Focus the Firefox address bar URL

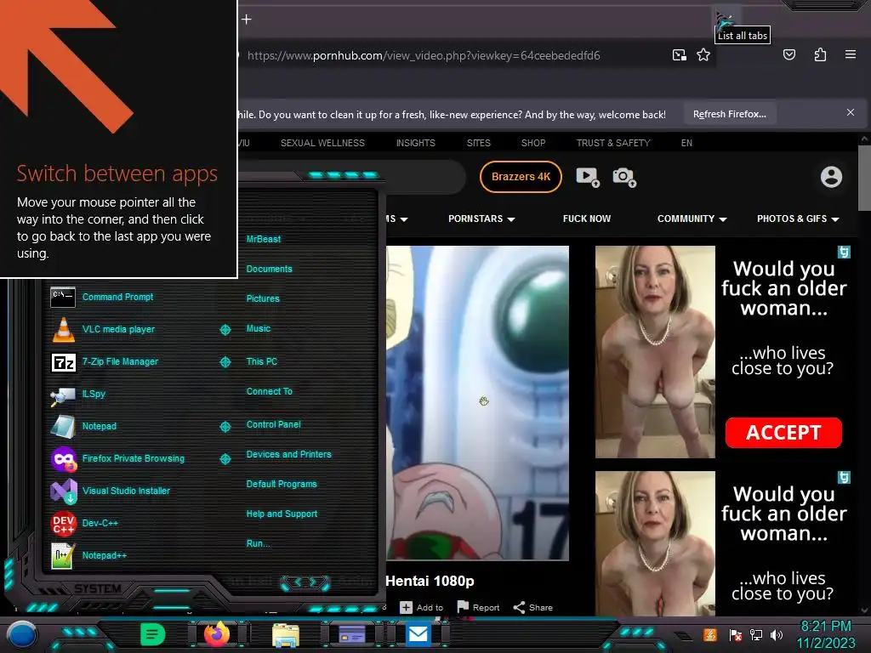[424, 55]
